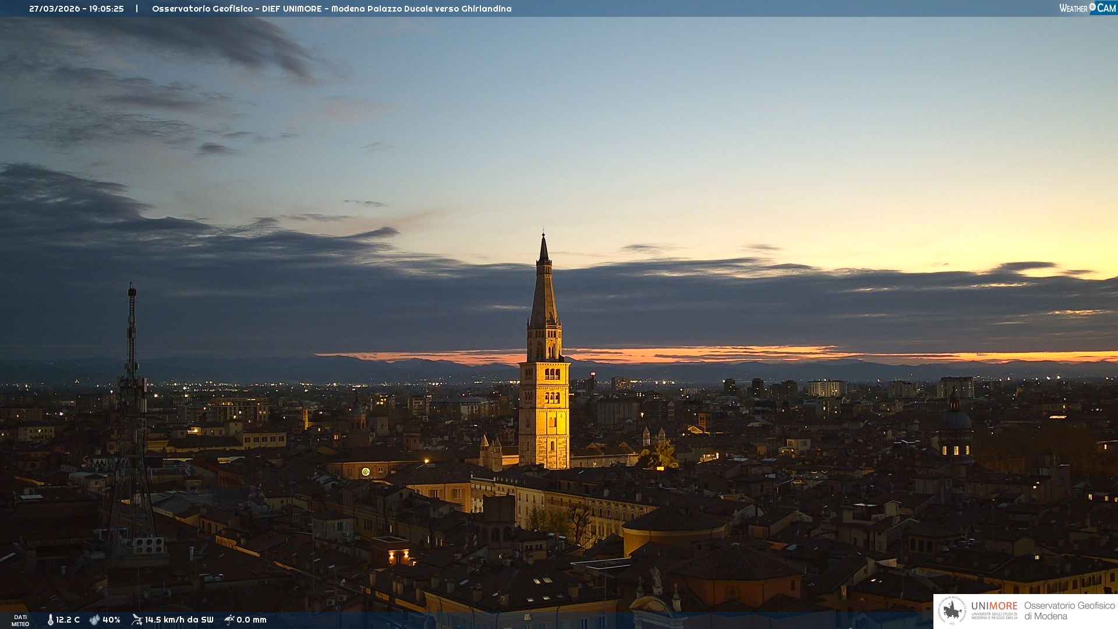This screenshot has height=629, width=1118.
Task: Click the thermometer temperature icon
Action: click(x=51, y=620)
